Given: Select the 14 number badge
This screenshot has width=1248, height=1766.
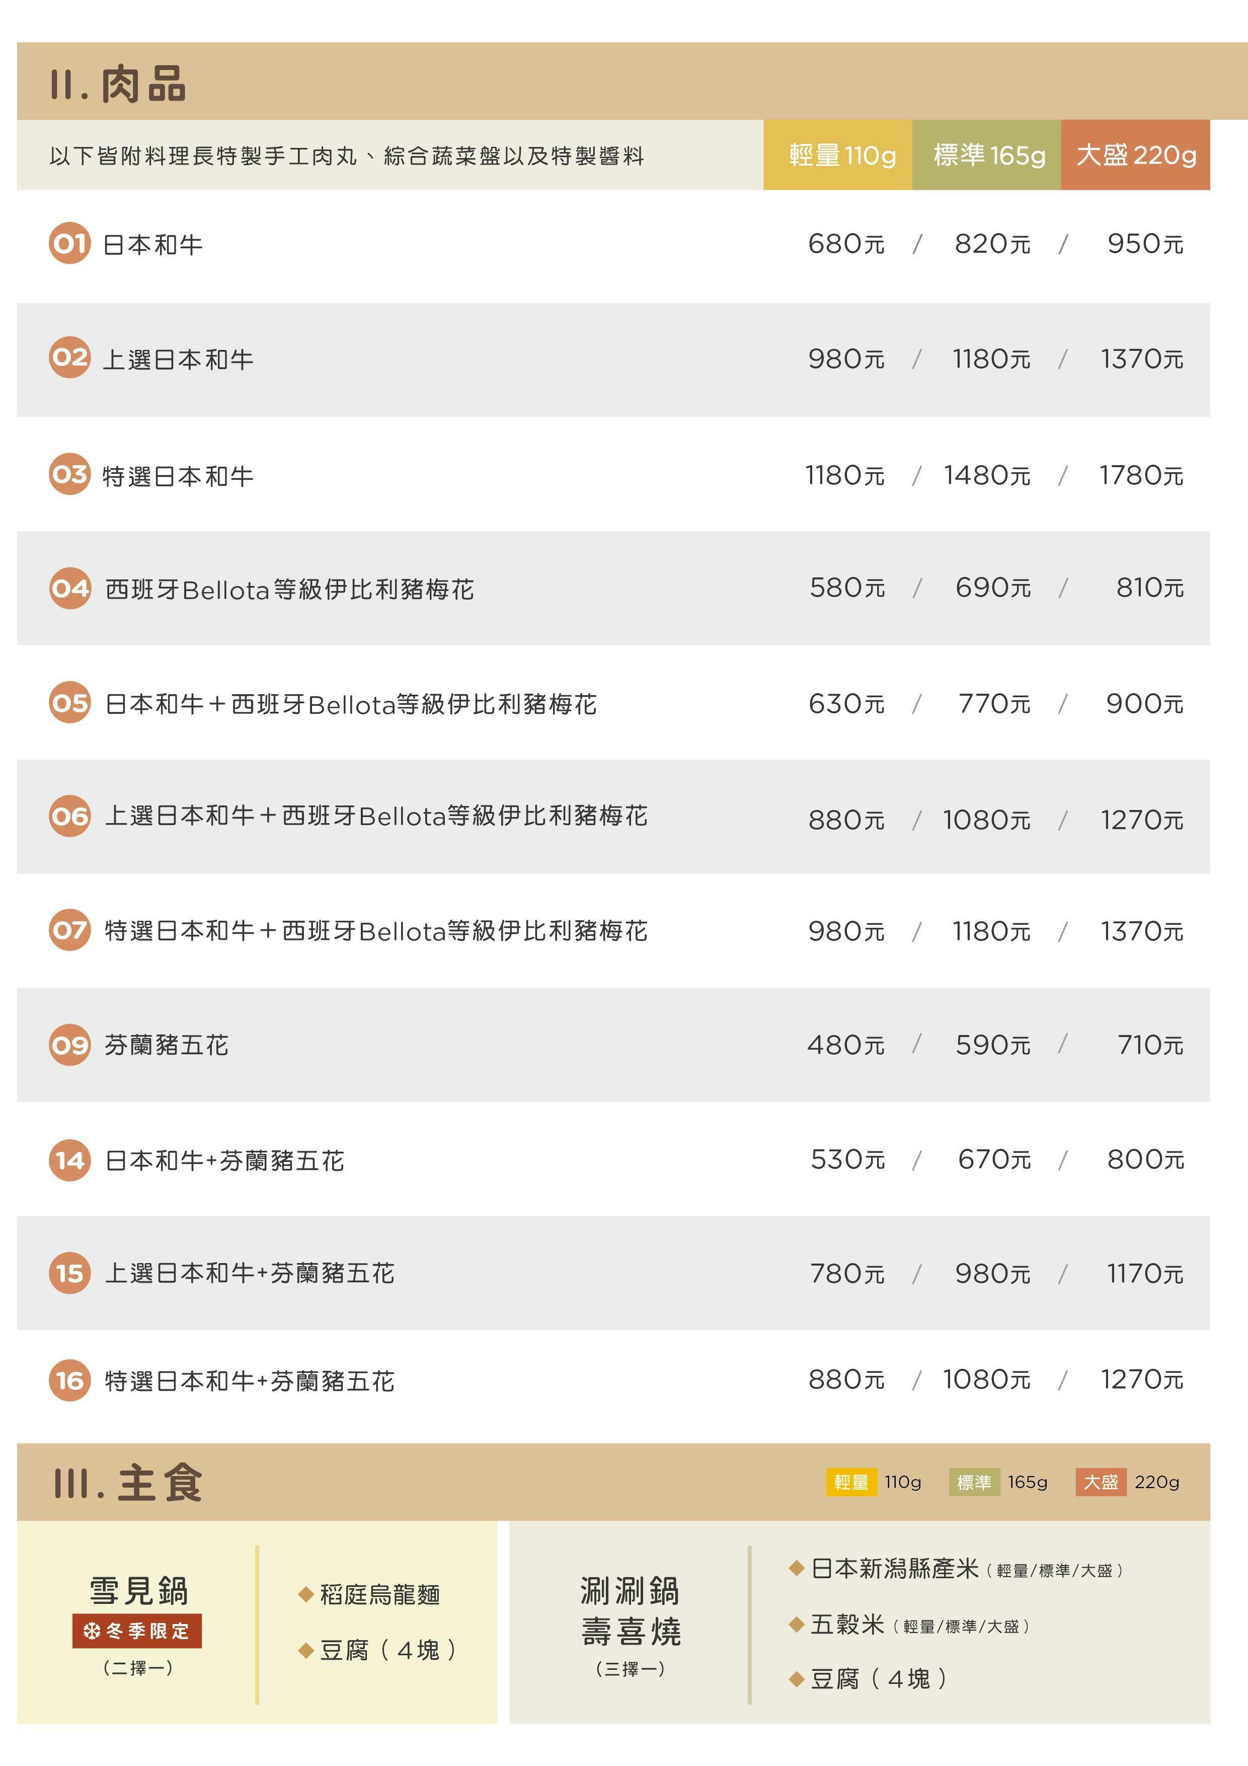Looking at the screenshot, I should (x=70, y=1160).
